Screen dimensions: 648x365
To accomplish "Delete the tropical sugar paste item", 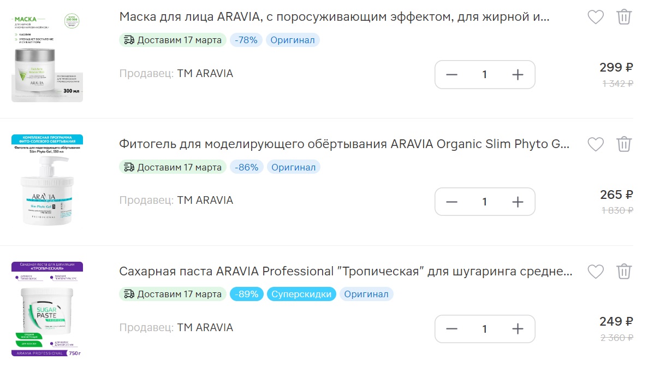I will coord(624,272).
